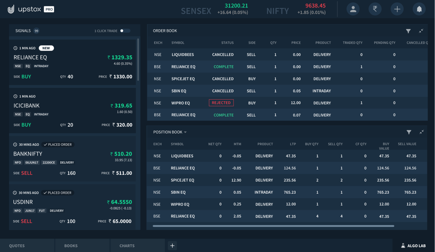Select SPICEJET EQ in Position Book
435x252 pixels.
point(182,180)
